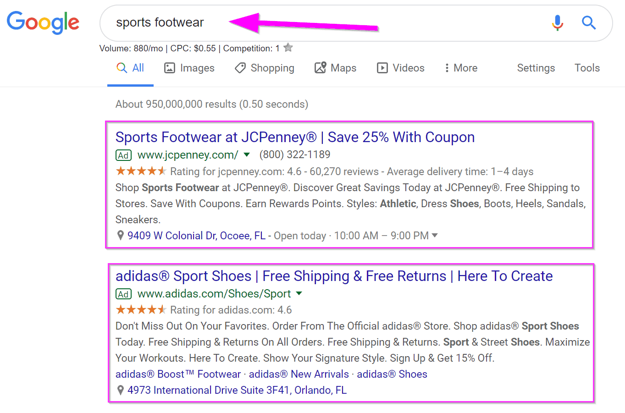Screen dimensions: 625x413
Task: Switch to the Shopping tab
Action: (265, 68)
